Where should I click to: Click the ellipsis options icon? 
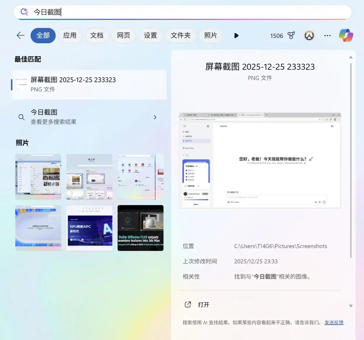[x=327, y=35]
